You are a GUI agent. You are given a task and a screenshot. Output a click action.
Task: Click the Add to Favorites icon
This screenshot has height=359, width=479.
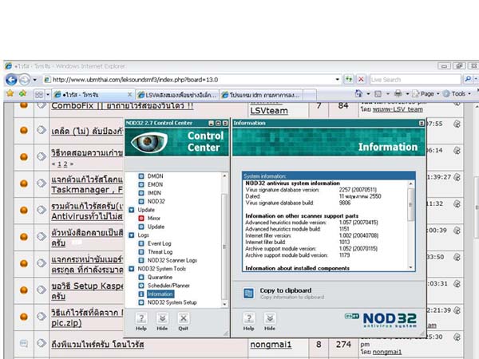[x=23, y=93]
